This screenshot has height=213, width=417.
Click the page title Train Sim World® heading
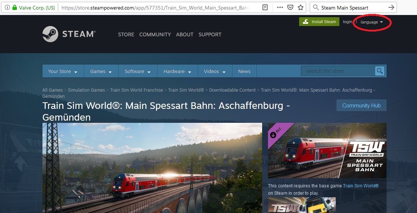[166, 111]
